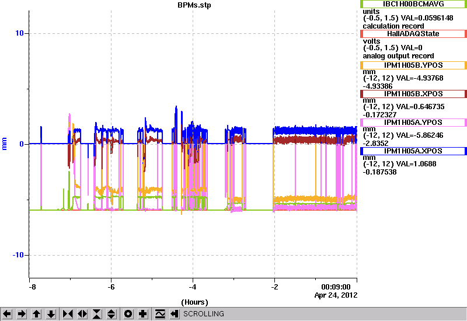Image resolution: width=467 pixels, height=321 pixels.
Task: Click the horizontal inward-pointing triangles zoom icon
Action: click(x=68, y=314)
